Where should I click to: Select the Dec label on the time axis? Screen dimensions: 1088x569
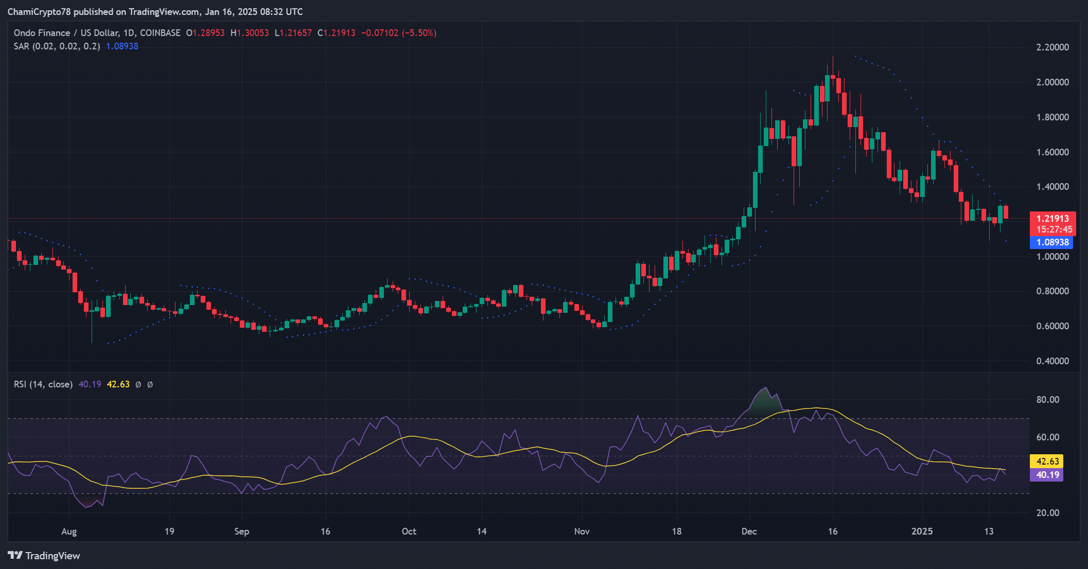coord(749,531)
